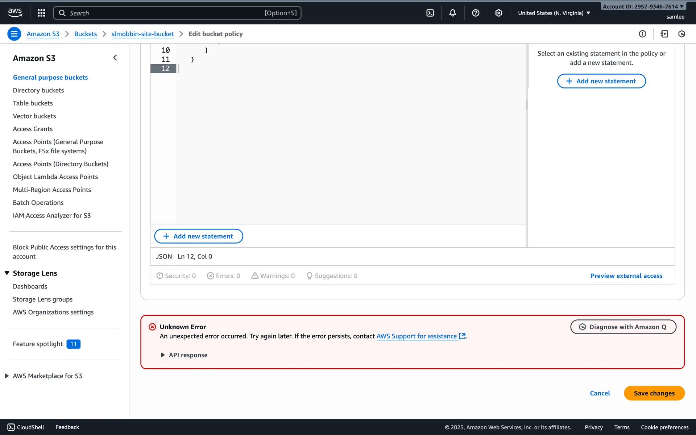Click the Save changes button
Screen dimensions: 696x435
(654, 393)
